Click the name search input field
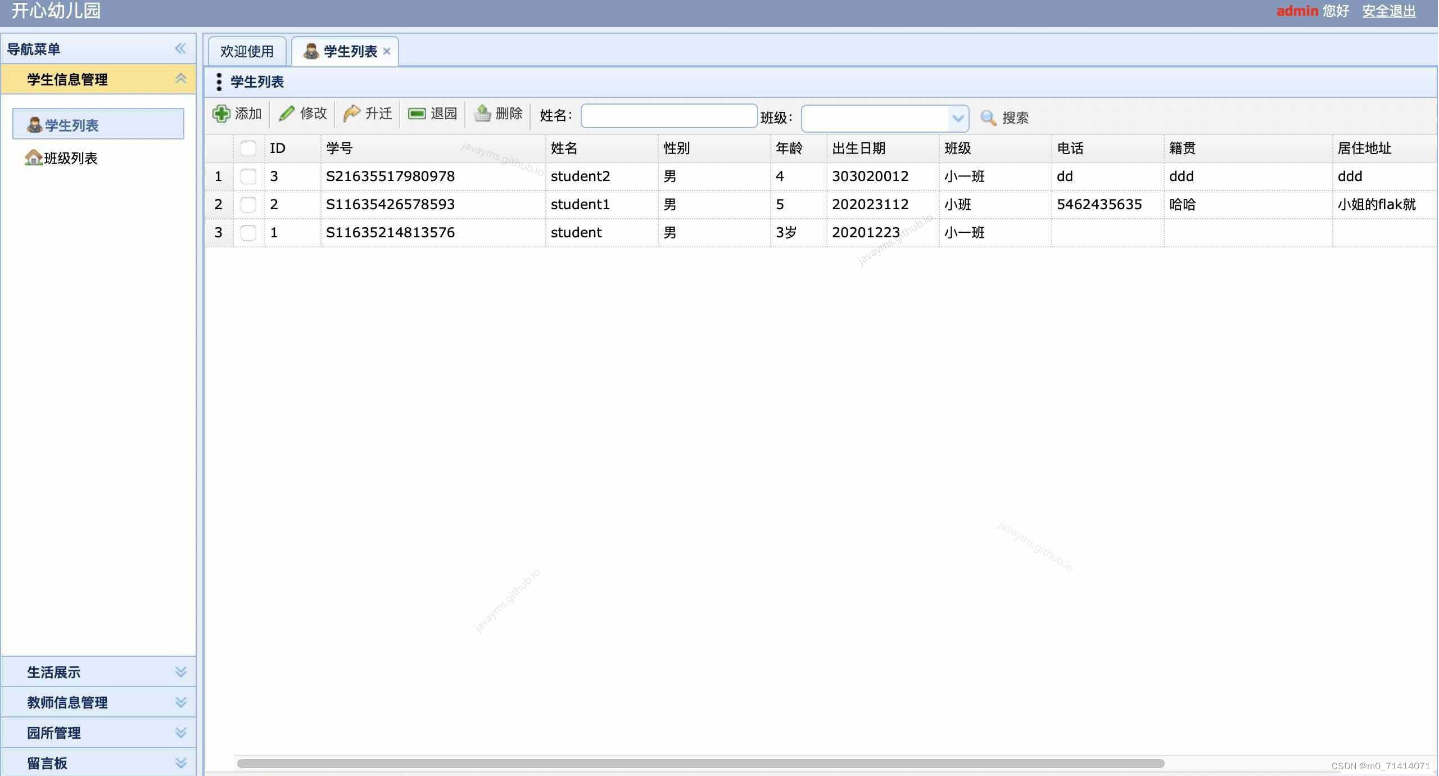1439x776 pixels. [668, 116]
